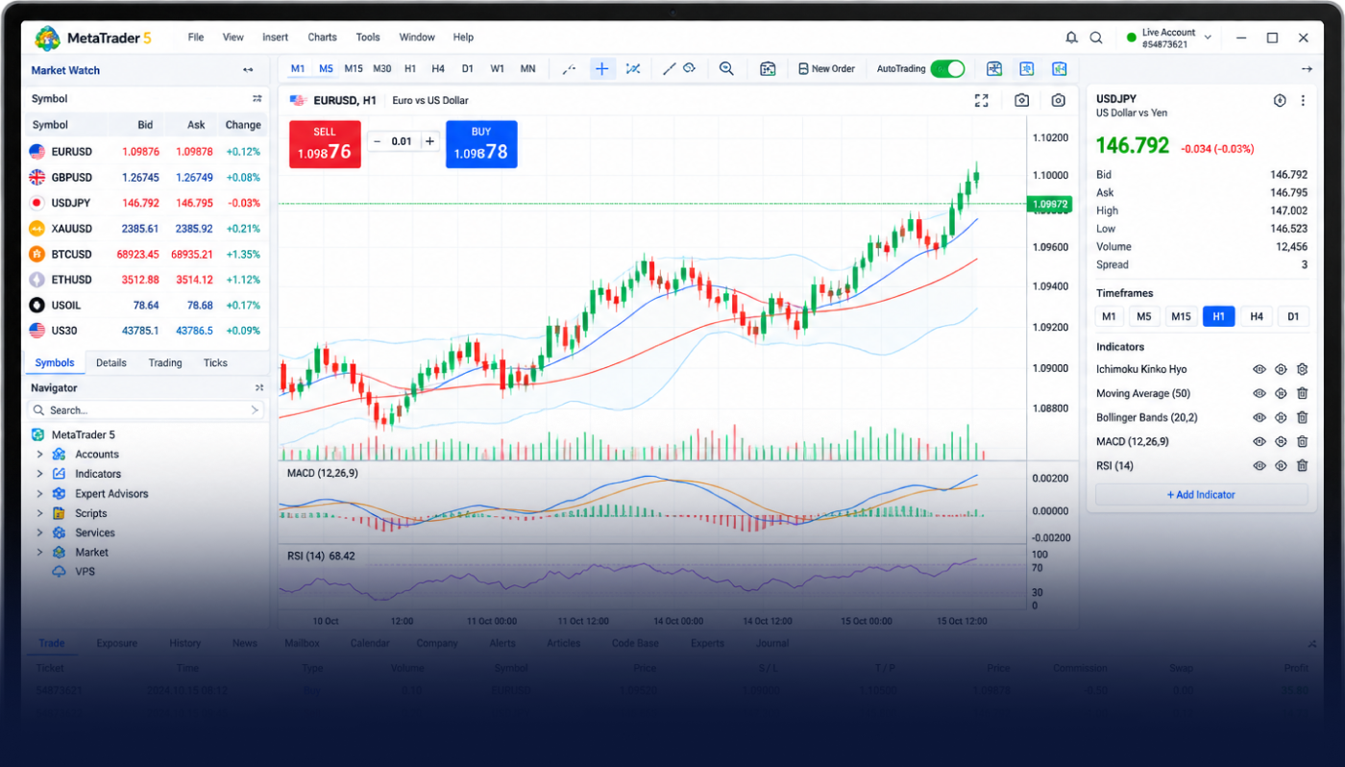This screenshot has width=1345, height=767.
Task: Select the BTCUSD row in Market Watch
Action: [x=146, y=254]
